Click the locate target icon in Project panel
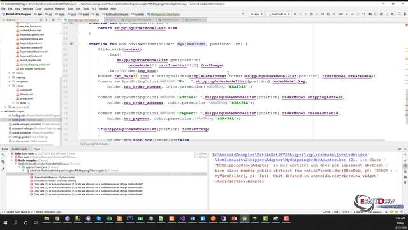This screenshot has height=230, width=408. click(41, 20)
